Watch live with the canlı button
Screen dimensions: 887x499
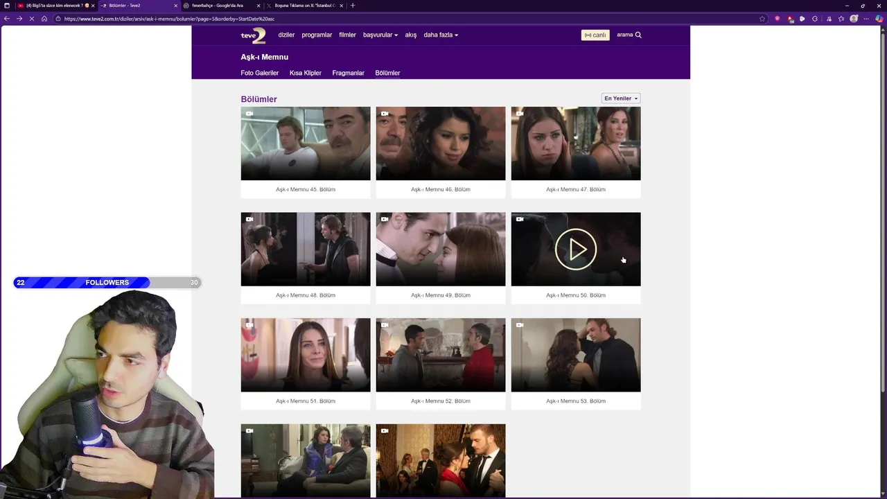click(595, 35)
